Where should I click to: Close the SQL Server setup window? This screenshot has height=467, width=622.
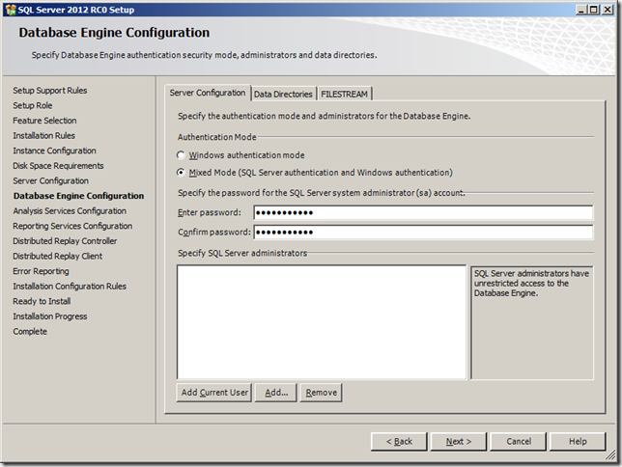608,10
